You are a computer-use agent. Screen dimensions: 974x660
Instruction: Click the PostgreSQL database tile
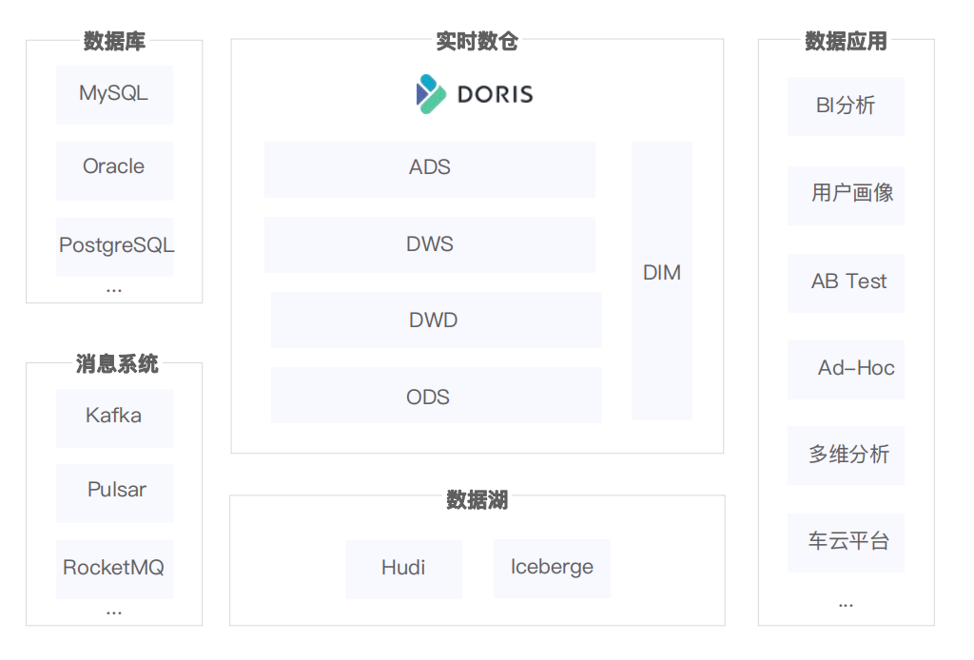[114, 245]
